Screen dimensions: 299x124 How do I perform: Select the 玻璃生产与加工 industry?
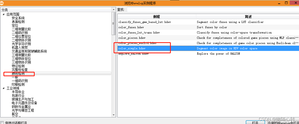(23, 99)
